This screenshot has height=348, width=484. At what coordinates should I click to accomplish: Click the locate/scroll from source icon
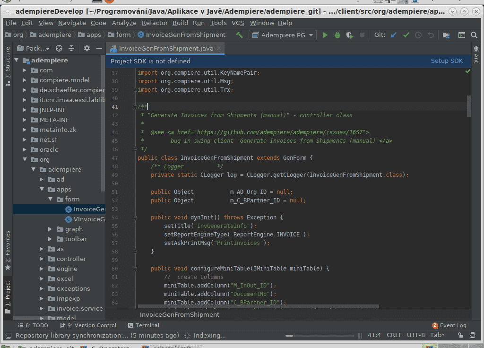(x=59, y=48)
